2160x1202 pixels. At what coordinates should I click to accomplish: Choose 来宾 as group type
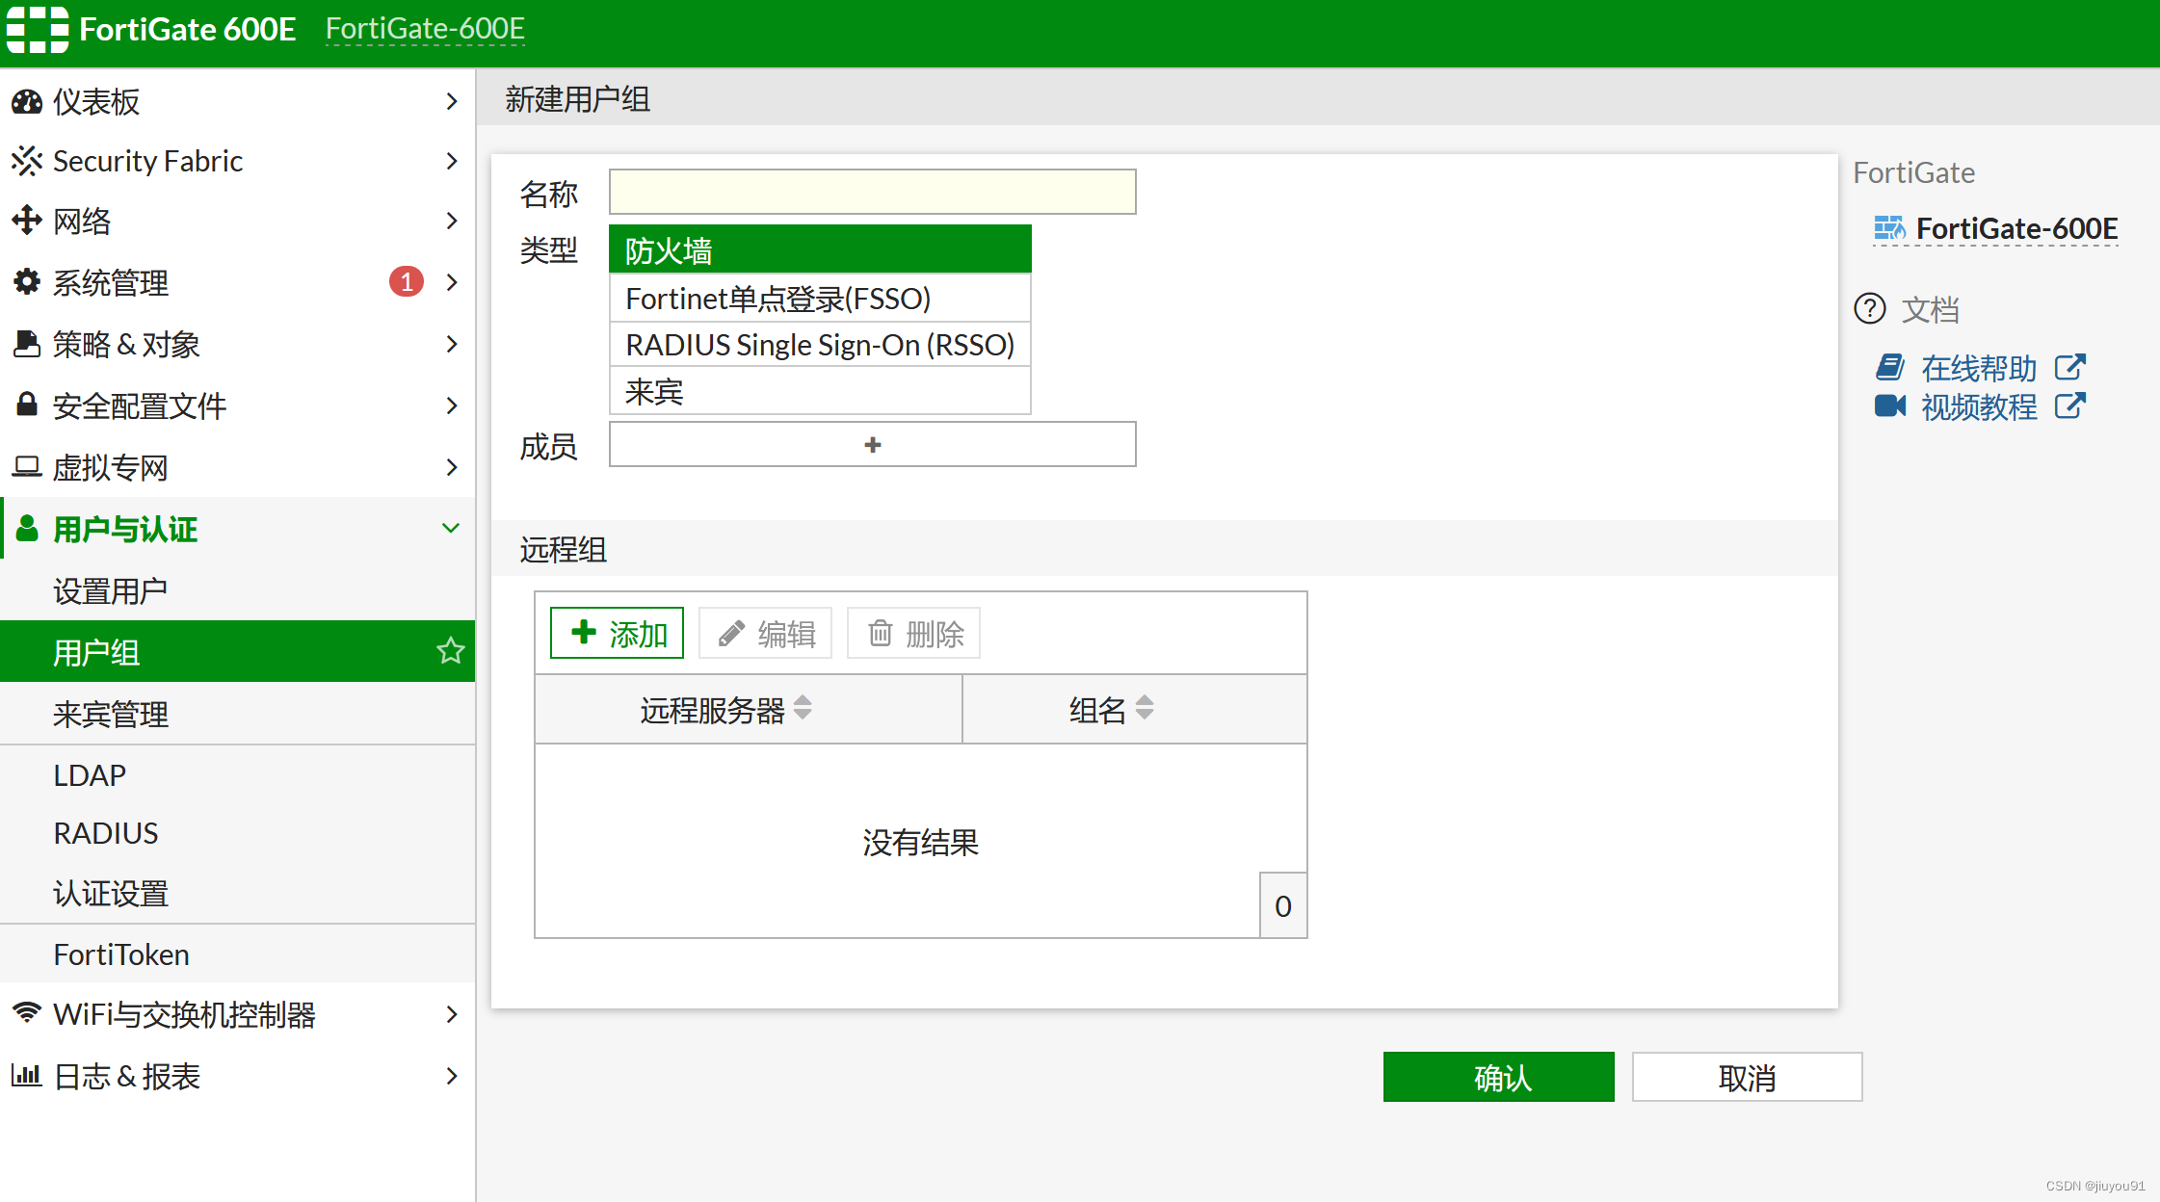click(820, 392)
